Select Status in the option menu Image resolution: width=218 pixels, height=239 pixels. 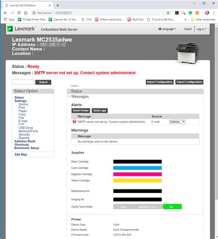pyautogui.click(x=19, y=97)
